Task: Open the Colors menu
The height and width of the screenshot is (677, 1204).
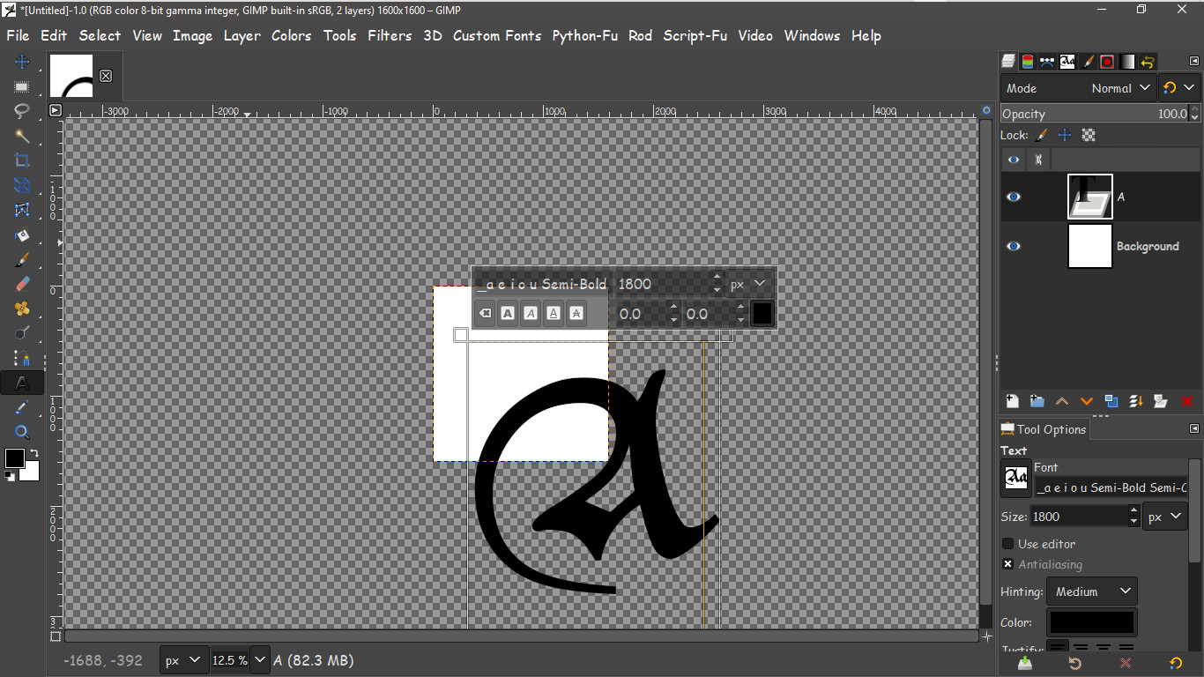Action: tap(291, 35)
